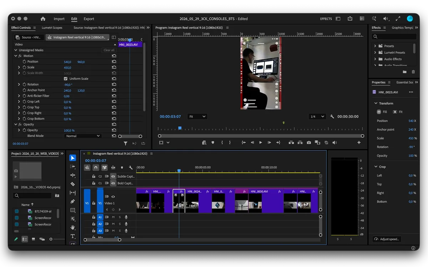Select the Rectangle tool
The width and height of the screenshot is (428, 267).
tap(73, 210)
